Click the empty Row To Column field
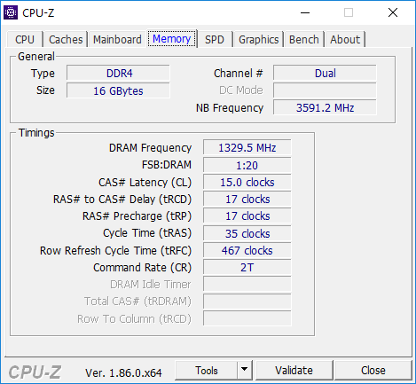 pos(247,318)
